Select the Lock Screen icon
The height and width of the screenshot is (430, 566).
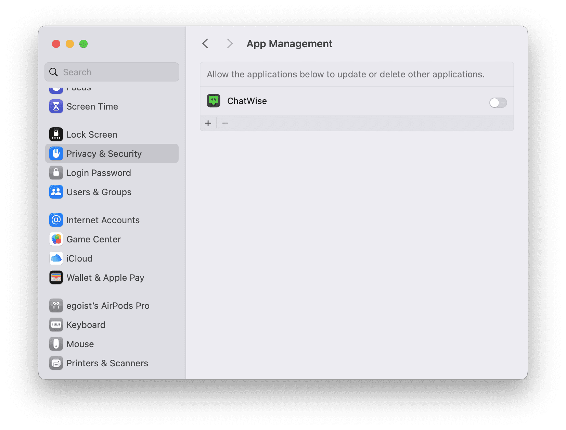point(56,135)
